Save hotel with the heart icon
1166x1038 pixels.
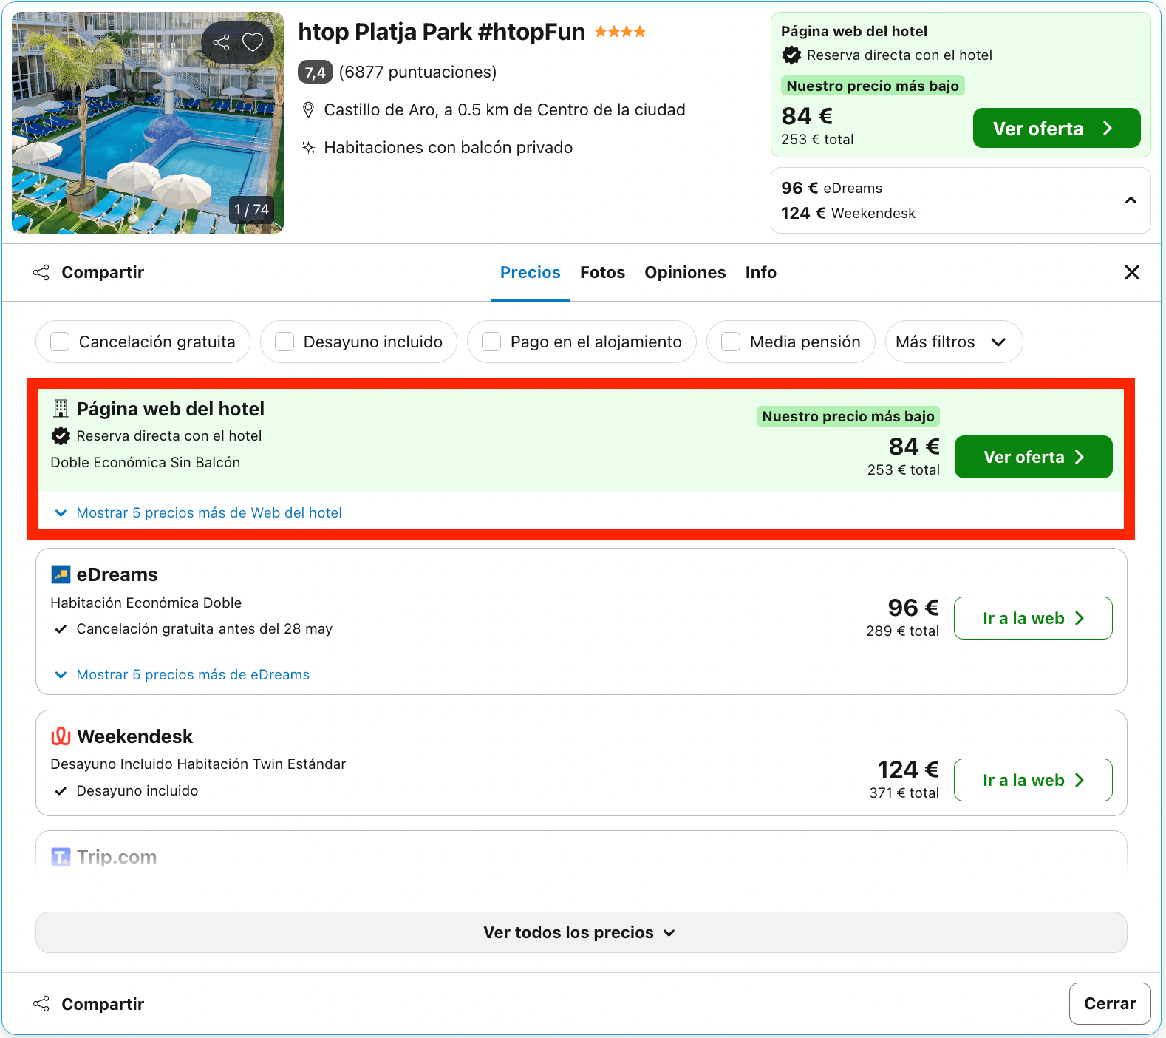(253, 42)
